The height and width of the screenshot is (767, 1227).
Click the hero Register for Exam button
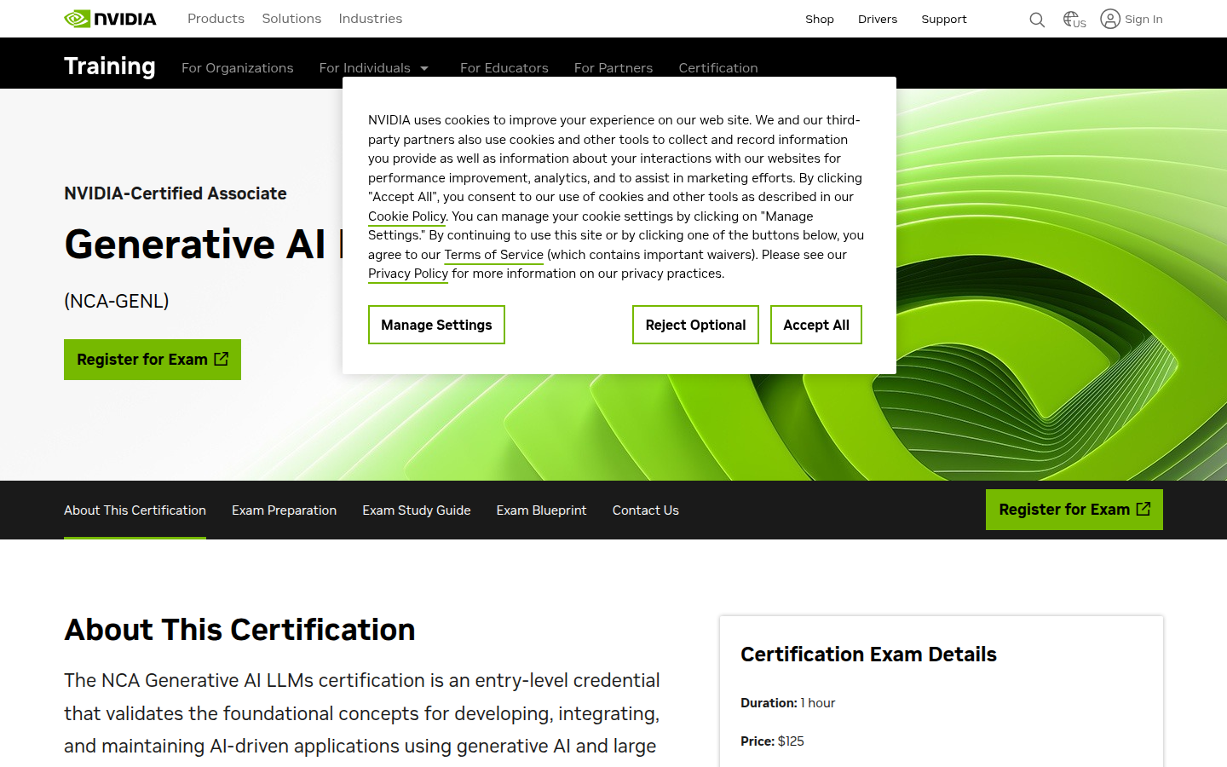tap(153, 360)
